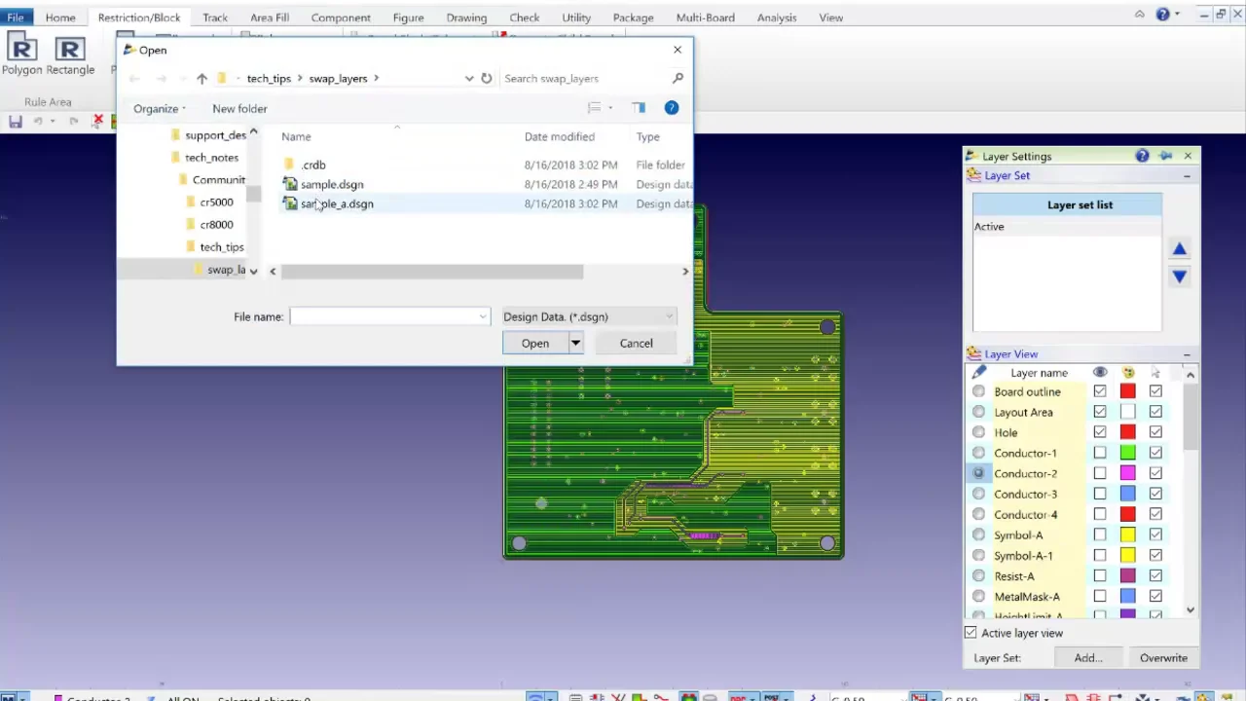Toggle the preview pane icon in dialog

tap(639, 108)
